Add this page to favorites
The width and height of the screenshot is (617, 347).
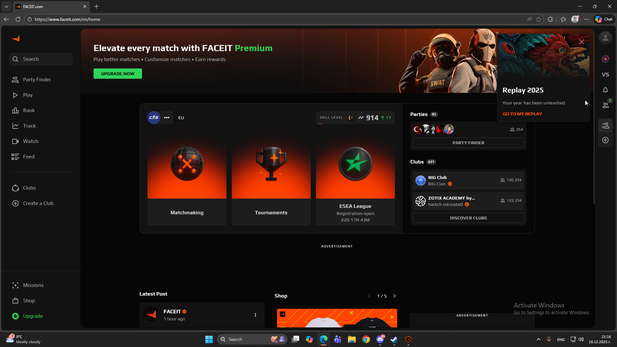[539, 19]
